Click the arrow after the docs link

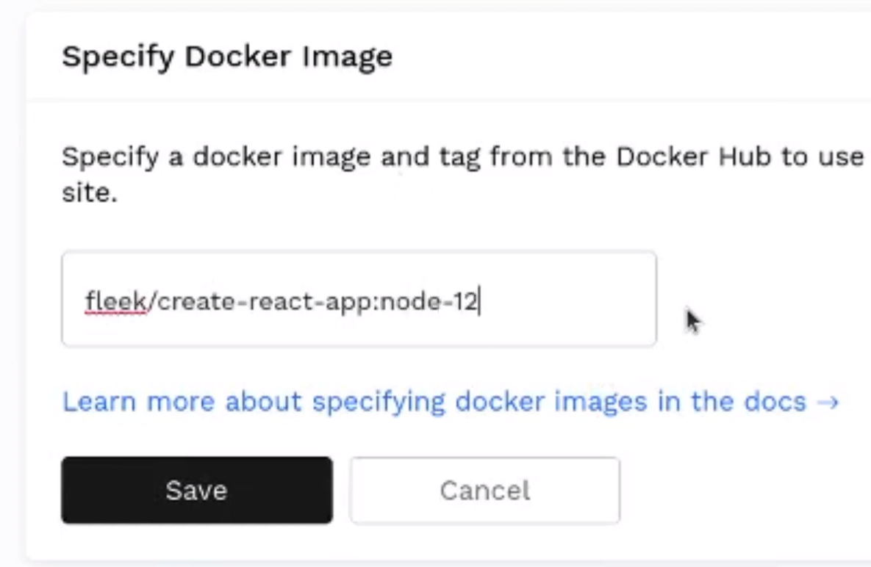[x=828, y=402]
